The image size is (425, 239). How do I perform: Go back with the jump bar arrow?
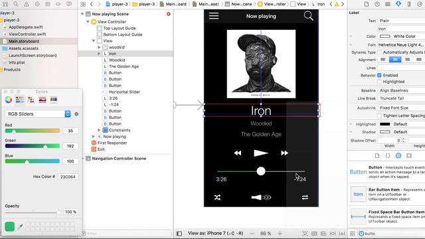pos(92,4)
